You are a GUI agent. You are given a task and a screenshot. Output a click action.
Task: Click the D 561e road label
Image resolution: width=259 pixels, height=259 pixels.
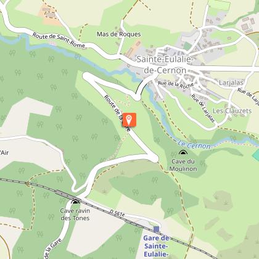tap(117, 213)
